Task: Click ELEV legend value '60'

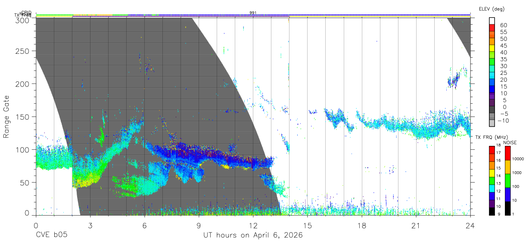Action: pos(503,25)
